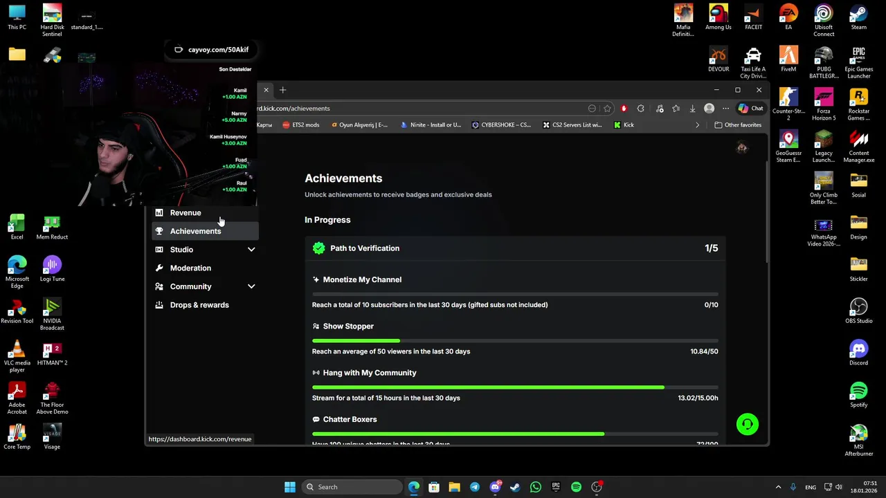886x498 pixels.
Task: Open browser Settings and more menu
Action: (725, 109)
